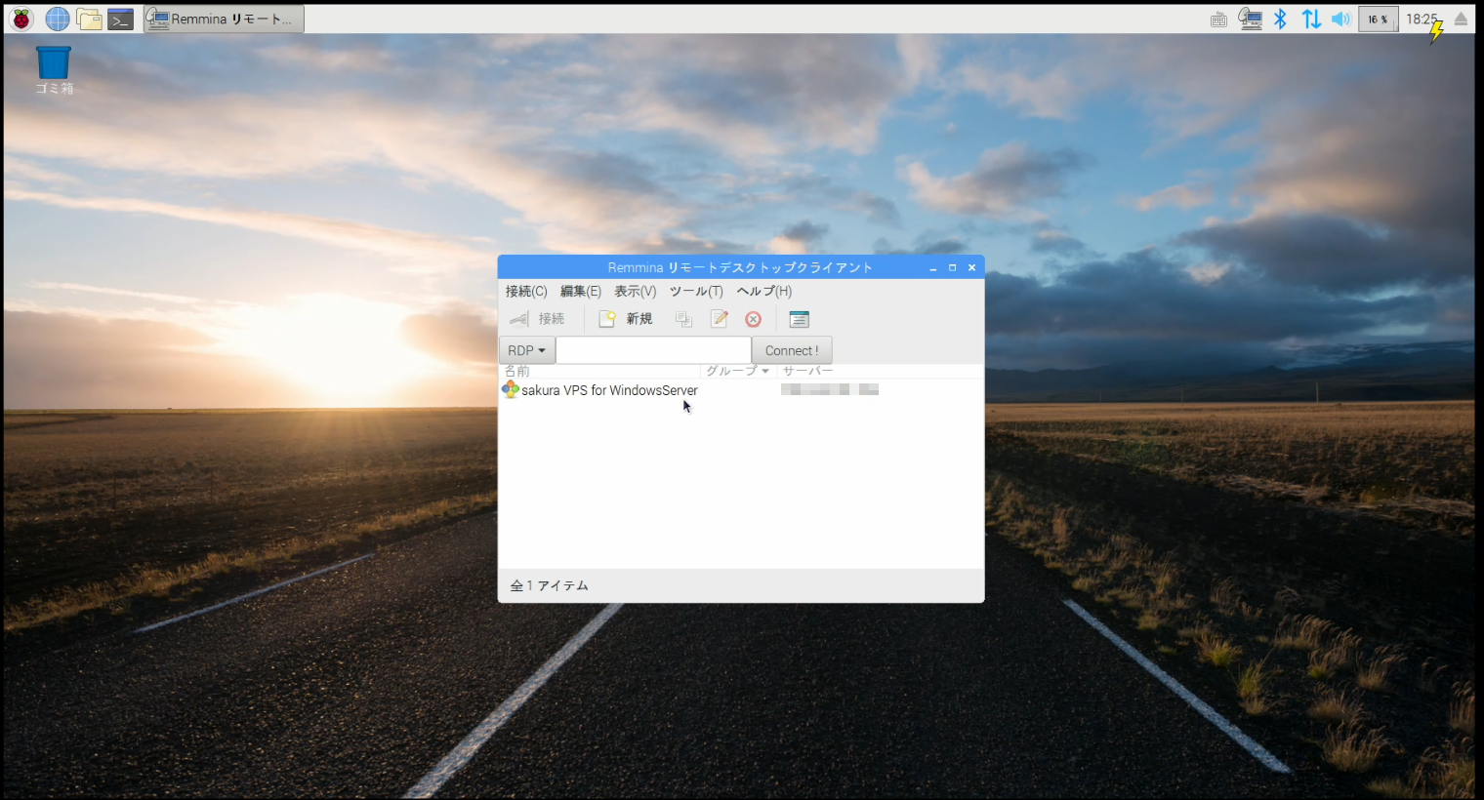The width and height of the screenshot is (1484, 800).
Task: Click the Remmina tray applet icon
Action: click(x=1250, y=19)
